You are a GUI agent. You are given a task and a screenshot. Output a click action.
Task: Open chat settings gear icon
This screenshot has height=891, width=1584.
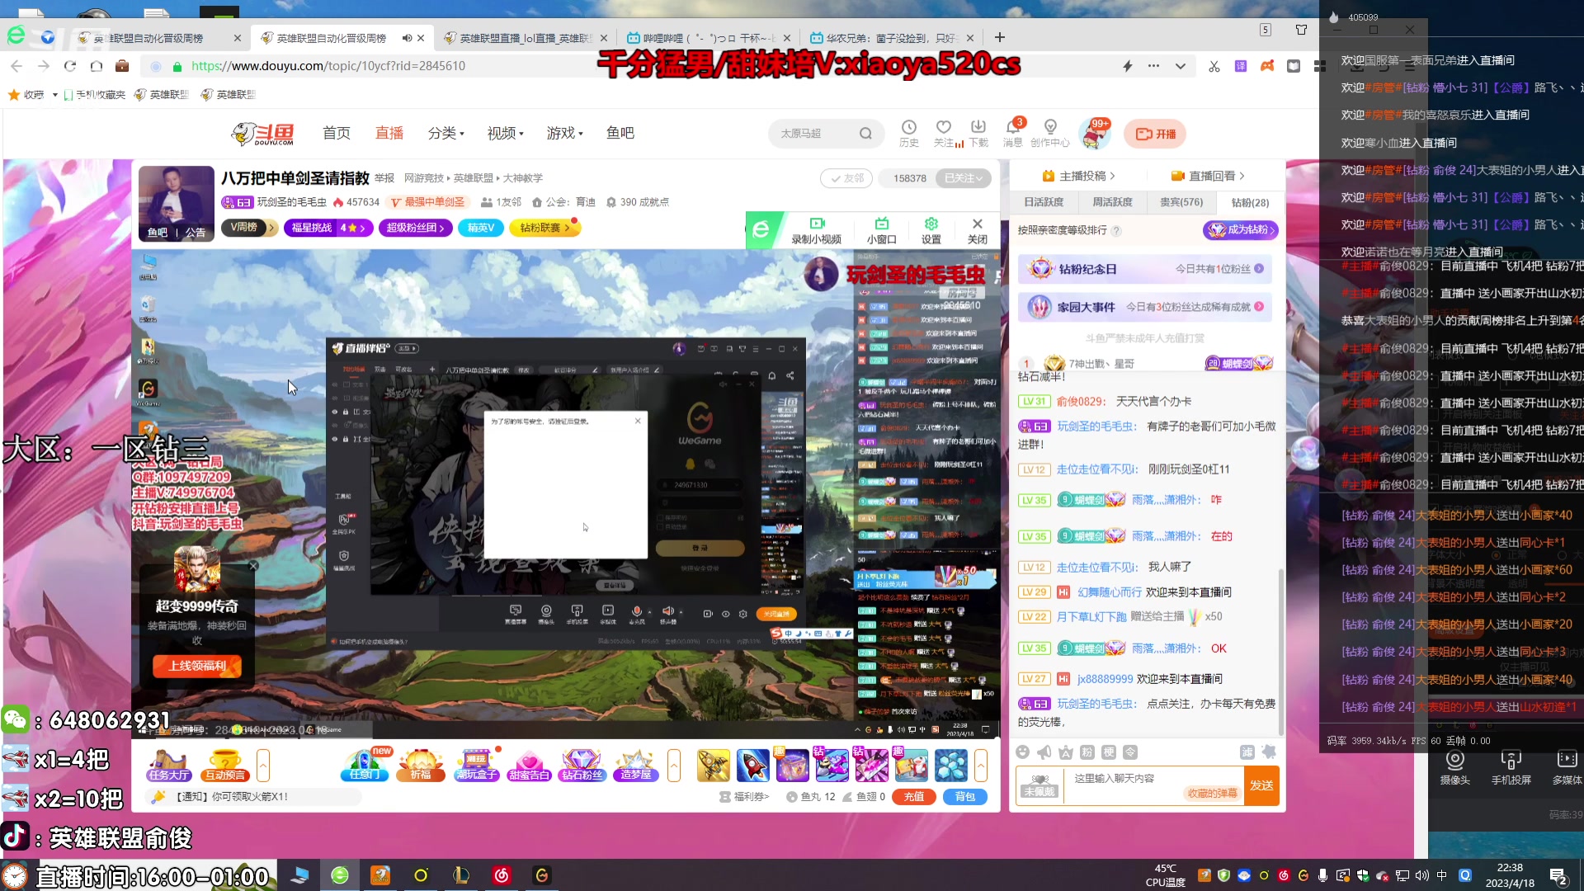click(1269, 752)
